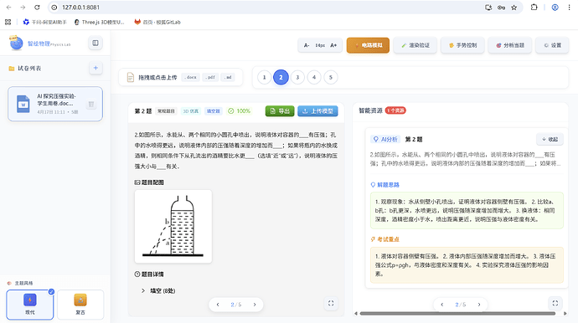The width and height of the screenshot is (578, 323).
Task: Switch to question 3 tab
Action: pos(297,77)
